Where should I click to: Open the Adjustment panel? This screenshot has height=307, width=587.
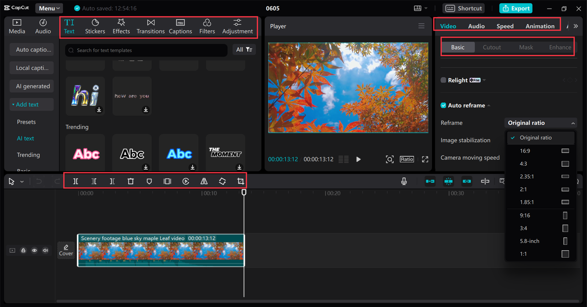[238, 27]
